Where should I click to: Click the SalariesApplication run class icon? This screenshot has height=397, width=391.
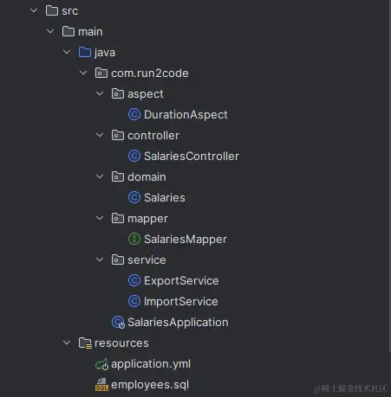click(x=118, y=323)
